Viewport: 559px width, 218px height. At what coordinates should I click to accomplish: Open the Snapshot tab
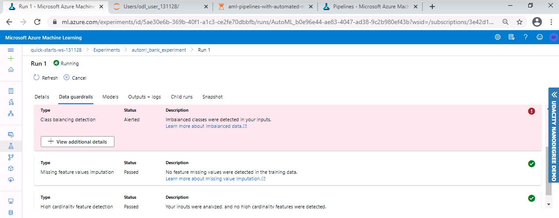(x=213, y=97)
